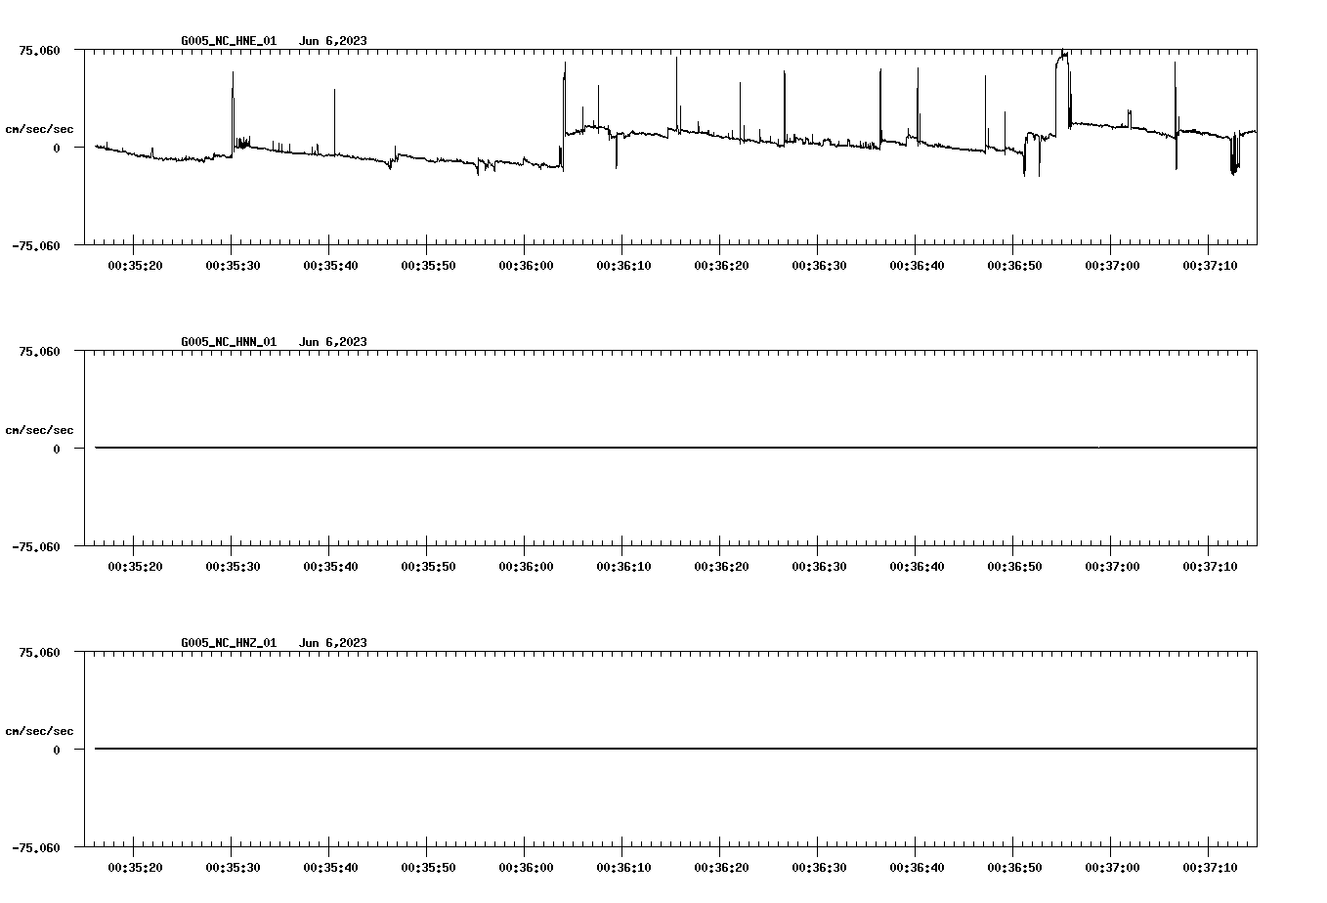The height and width of the screenshot is (903, 1327).
Task: Click time label 00:35:40 under HNN plot
Action: pyautogui.click(x=330, y=567)
